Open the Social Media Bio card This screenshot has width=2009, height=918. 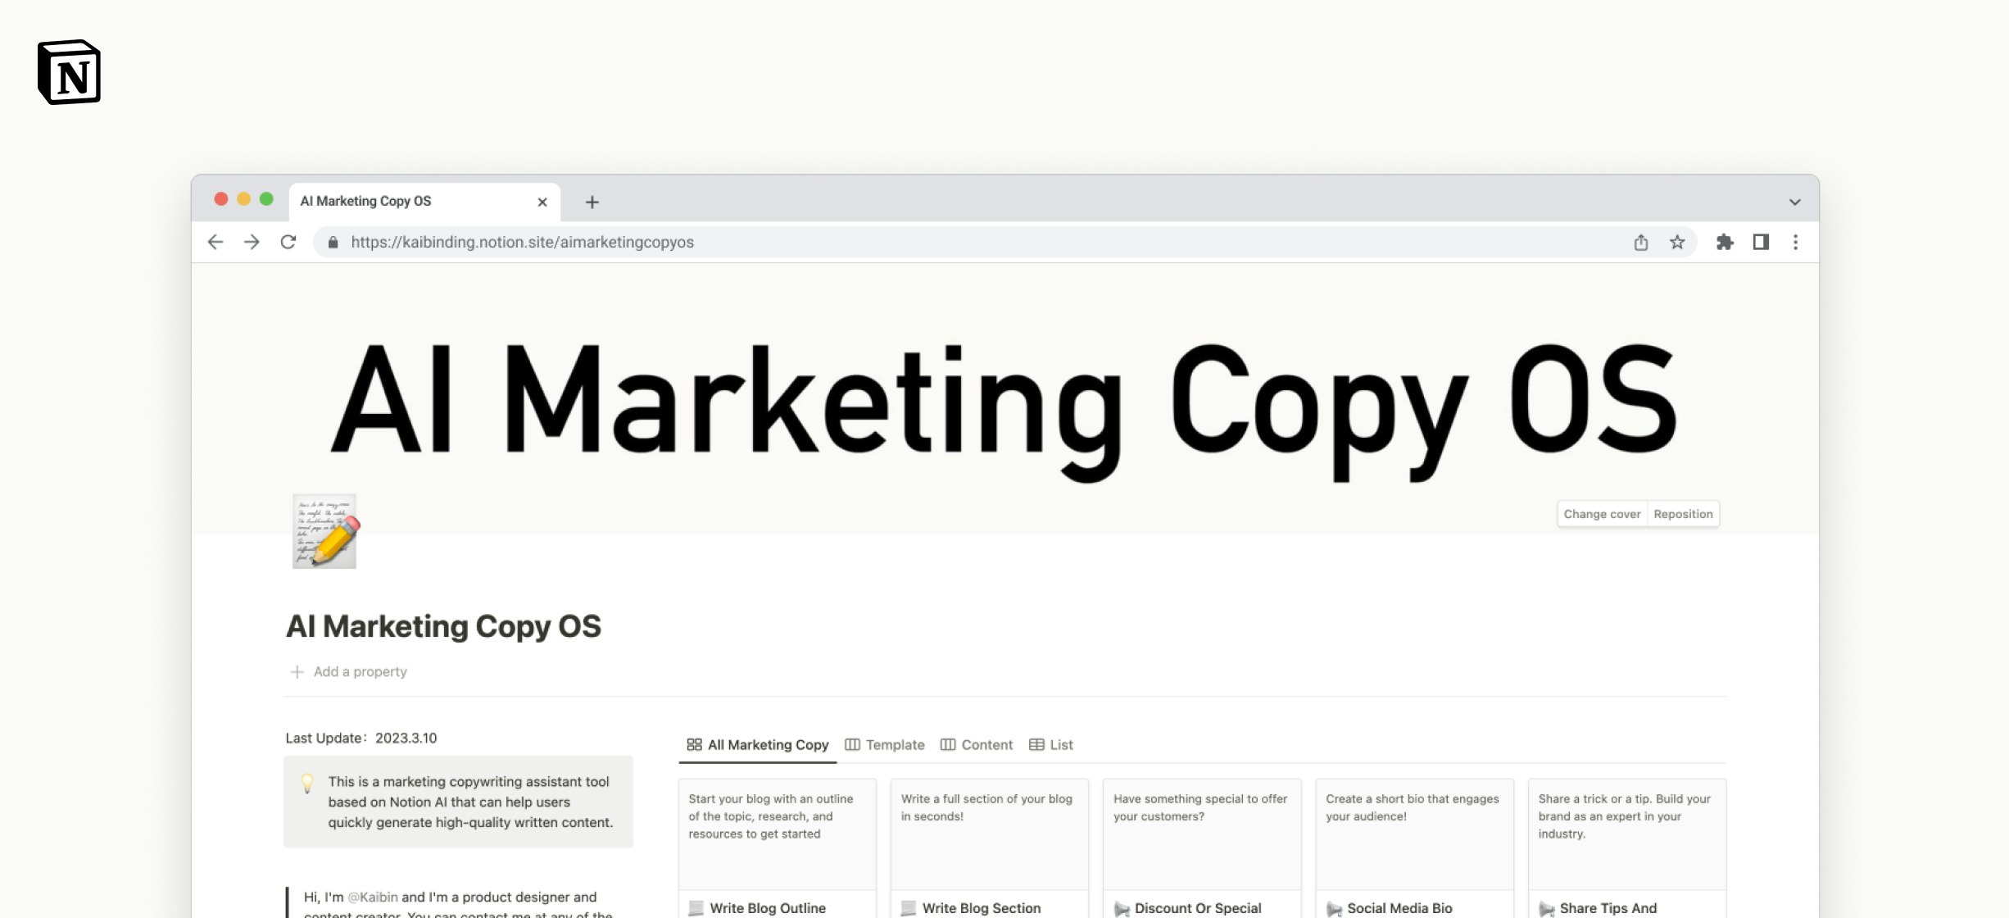point(1414,848)
